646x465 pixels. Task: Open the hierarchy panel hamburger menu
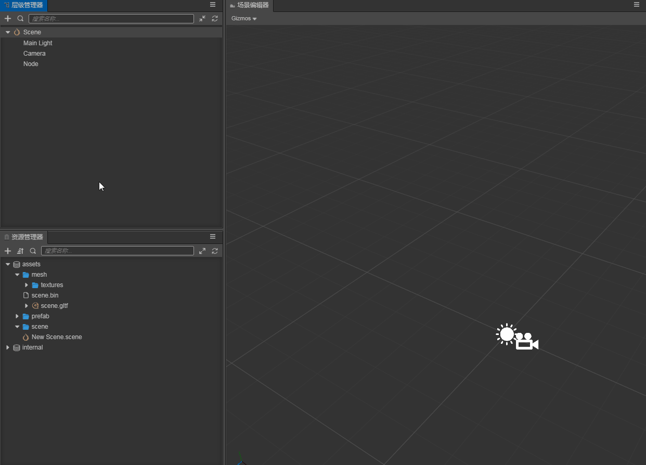[x=213, y=5]
